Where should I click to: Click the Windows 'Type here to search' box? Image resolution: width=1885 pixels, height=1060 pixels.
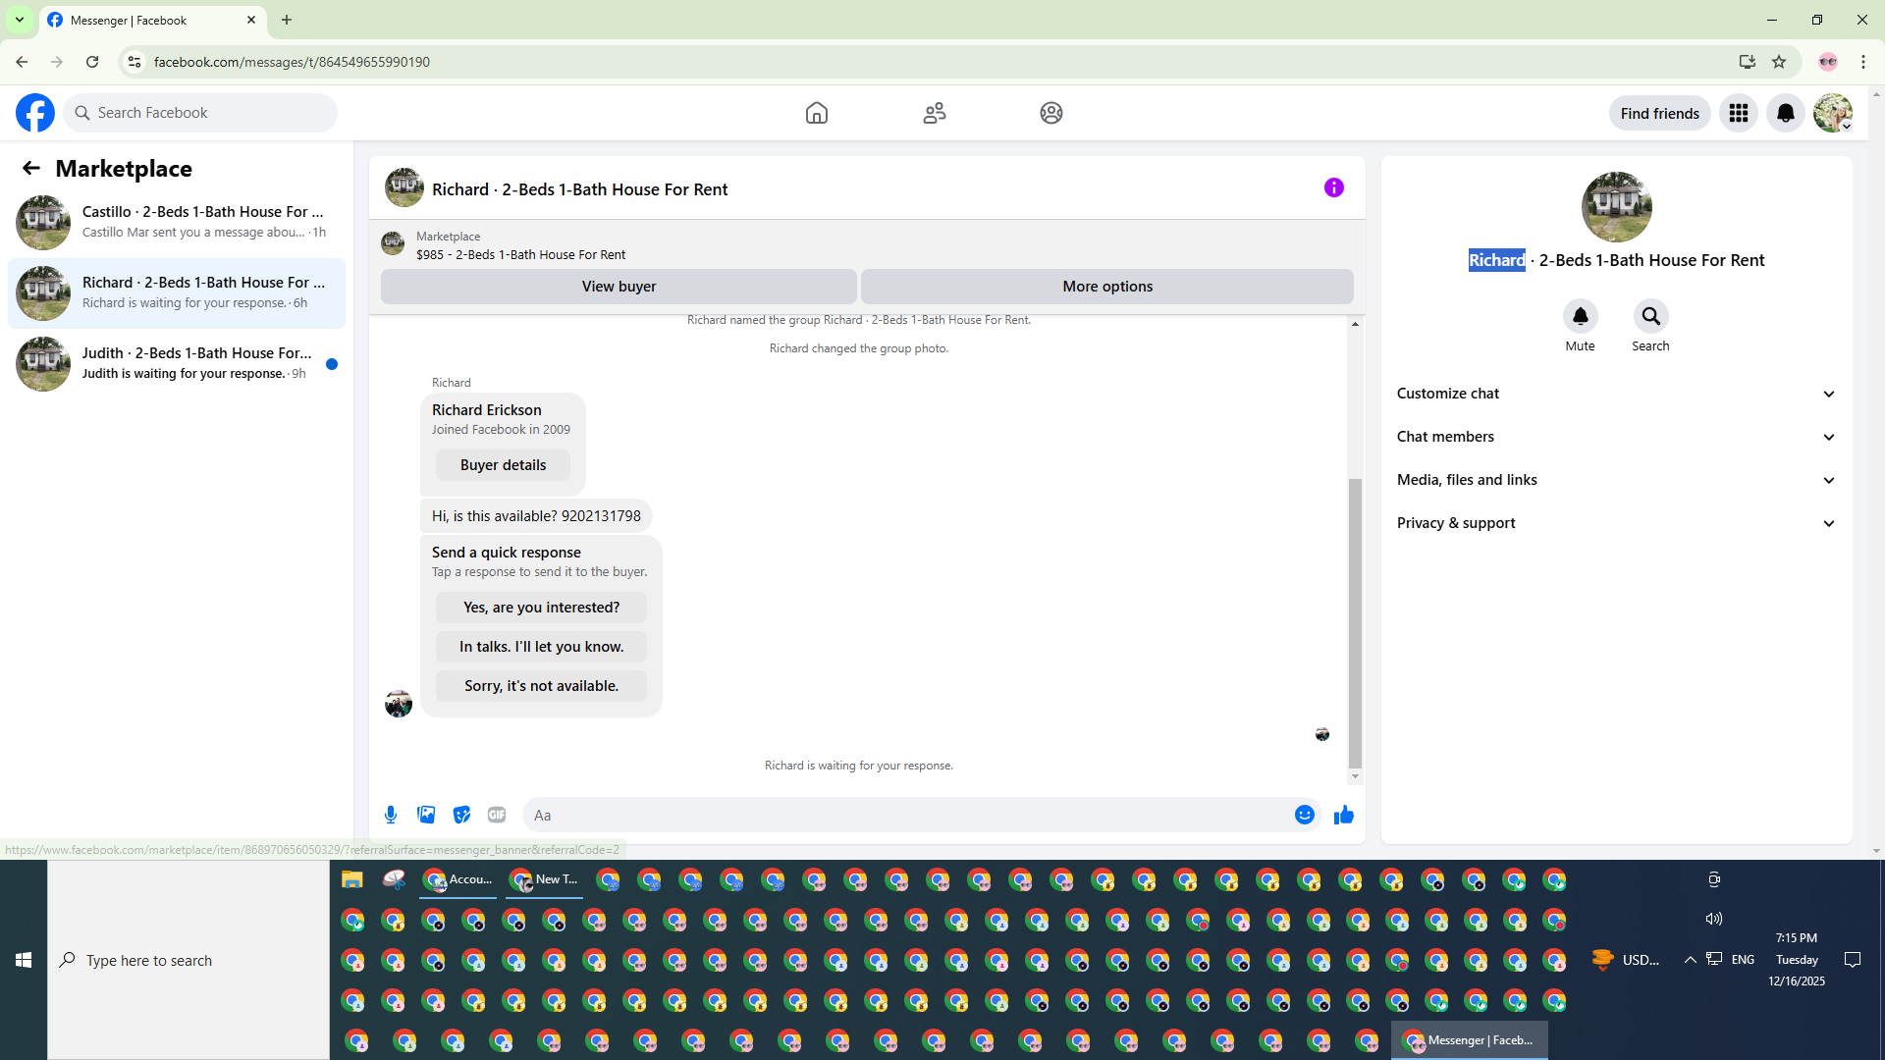[188, 960]
